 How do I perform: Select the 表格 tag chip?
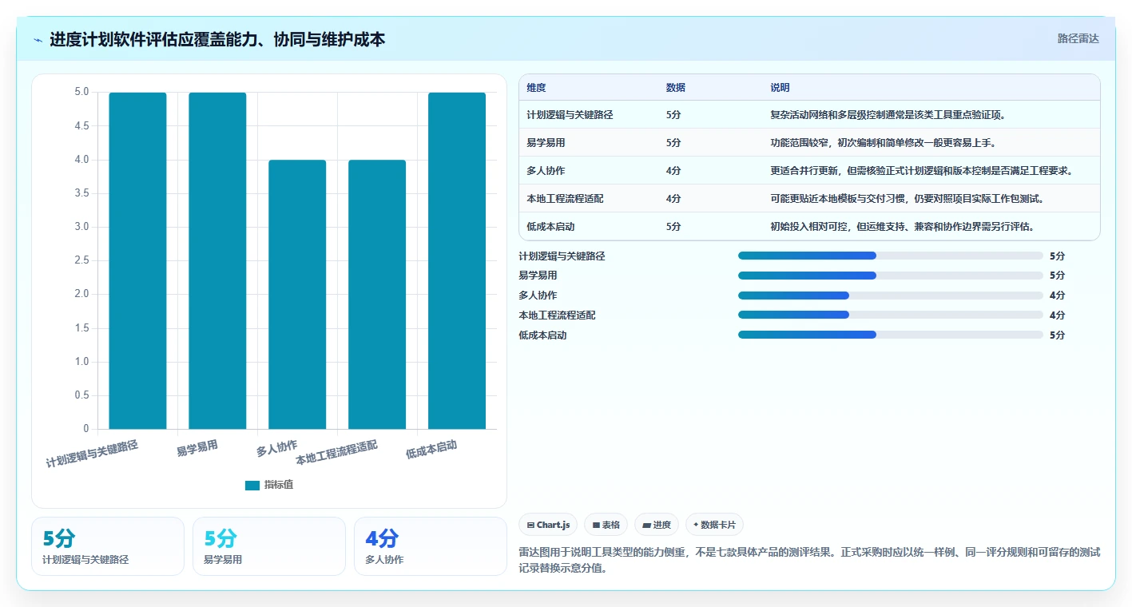(606, 525)
